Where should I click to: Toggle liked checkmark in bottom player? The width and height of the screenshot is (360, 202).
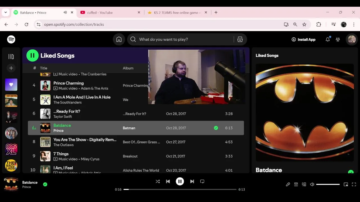click(x=45, y=184)
